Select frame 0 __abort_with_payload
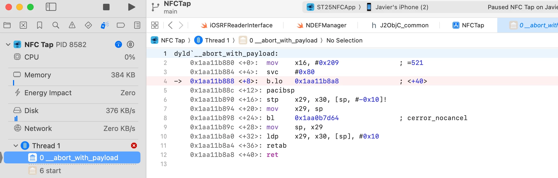This screenshot has width=558, height=178. pyautogui.click(x=72, y=158)
